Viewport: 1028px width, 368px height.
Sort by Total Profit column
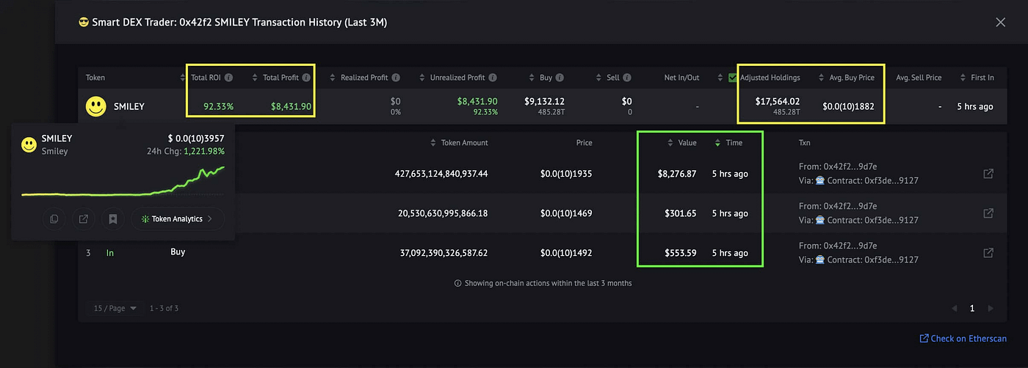(x=255, y=78)
